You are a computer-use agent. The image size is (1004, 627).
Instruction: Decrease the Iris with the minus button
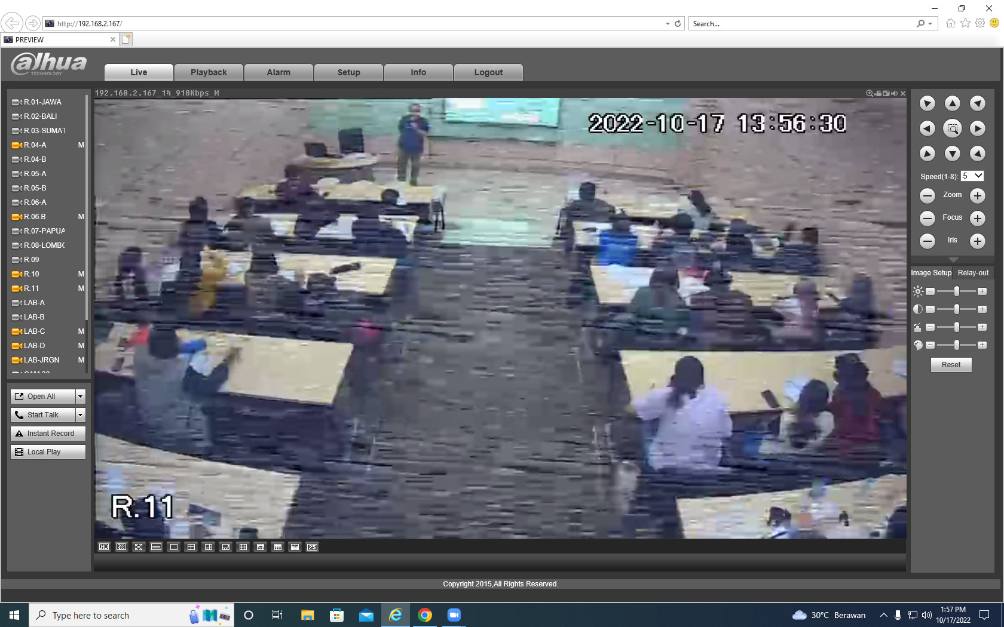coord(928,241)
